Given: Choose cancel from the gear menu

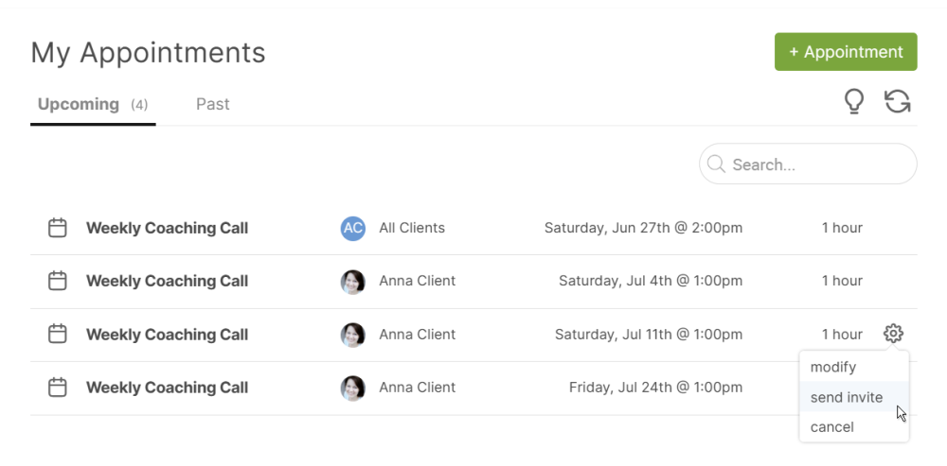Looking at the screenshot, I should point(853,427).
